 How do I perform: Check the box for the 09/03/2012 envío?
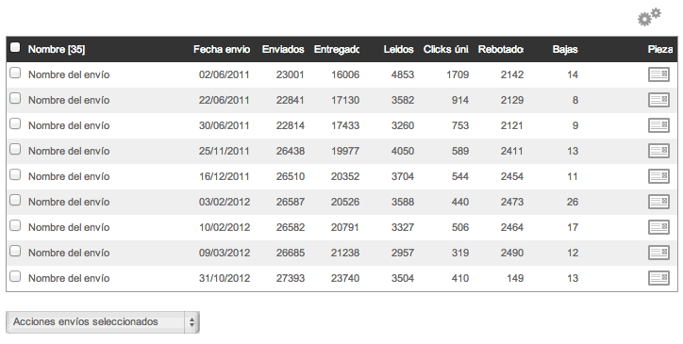15,251
